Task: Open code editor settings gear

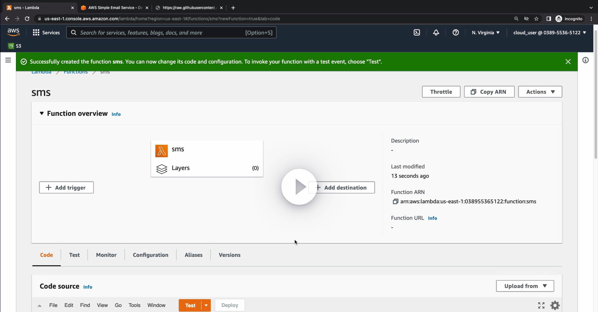Action: [555, 305]
